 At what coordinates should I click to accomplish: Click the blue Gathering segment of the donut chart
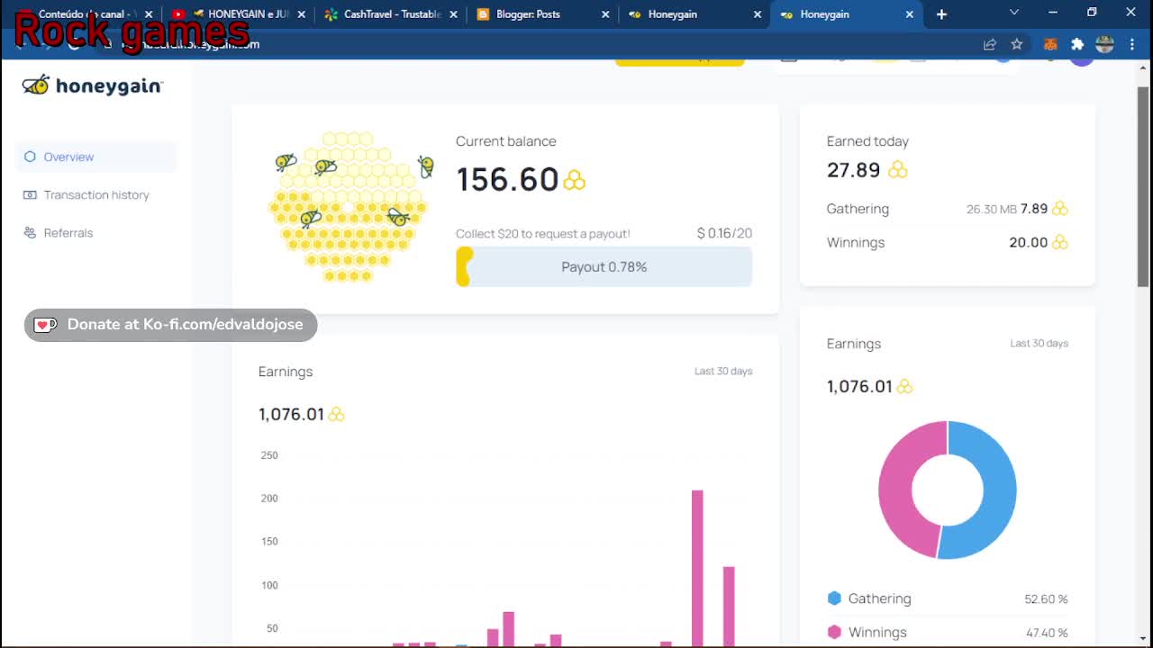pyautogui.click(x=999, y=490)
